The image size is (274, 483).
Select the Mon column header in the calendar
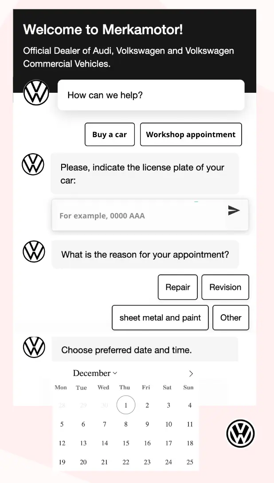point(61,387)
